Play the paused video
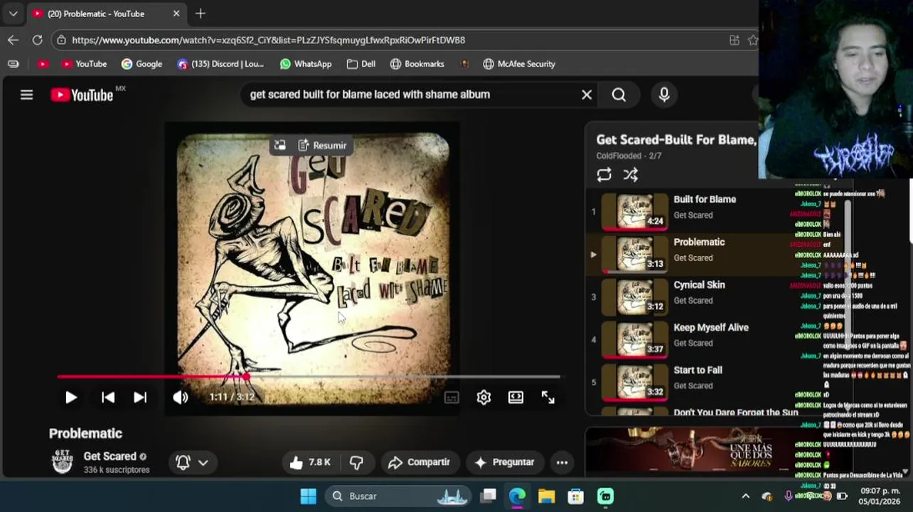This screenshot has width=913, height=512. pos(71,398)
